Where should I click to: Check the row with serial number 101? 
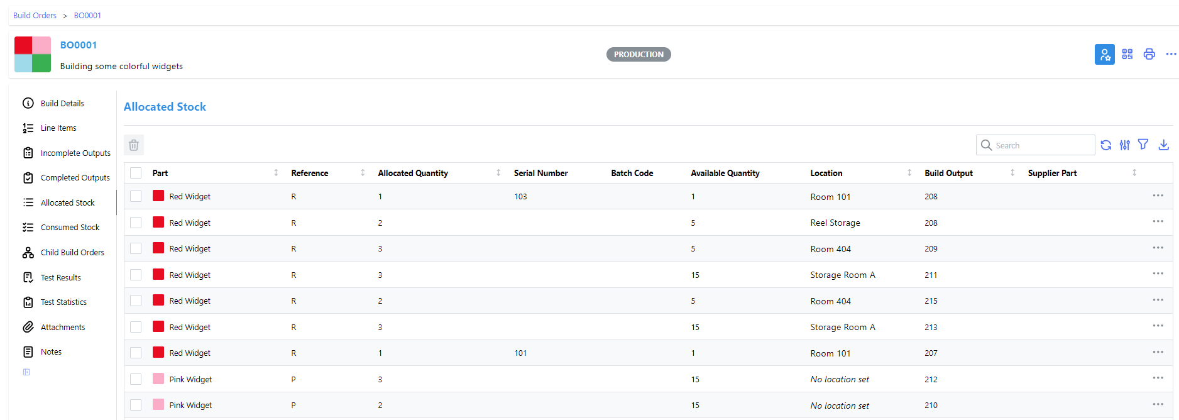tap(136, 353)
